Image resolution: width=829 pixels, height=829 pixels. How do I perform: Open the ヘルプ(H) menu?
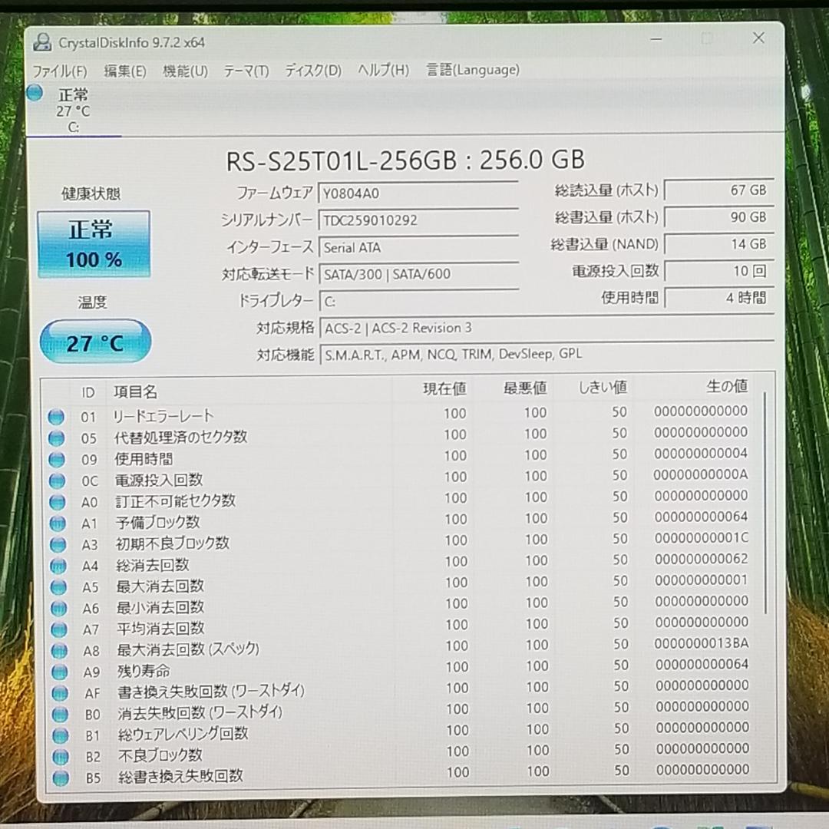click(x=381, y=71)
